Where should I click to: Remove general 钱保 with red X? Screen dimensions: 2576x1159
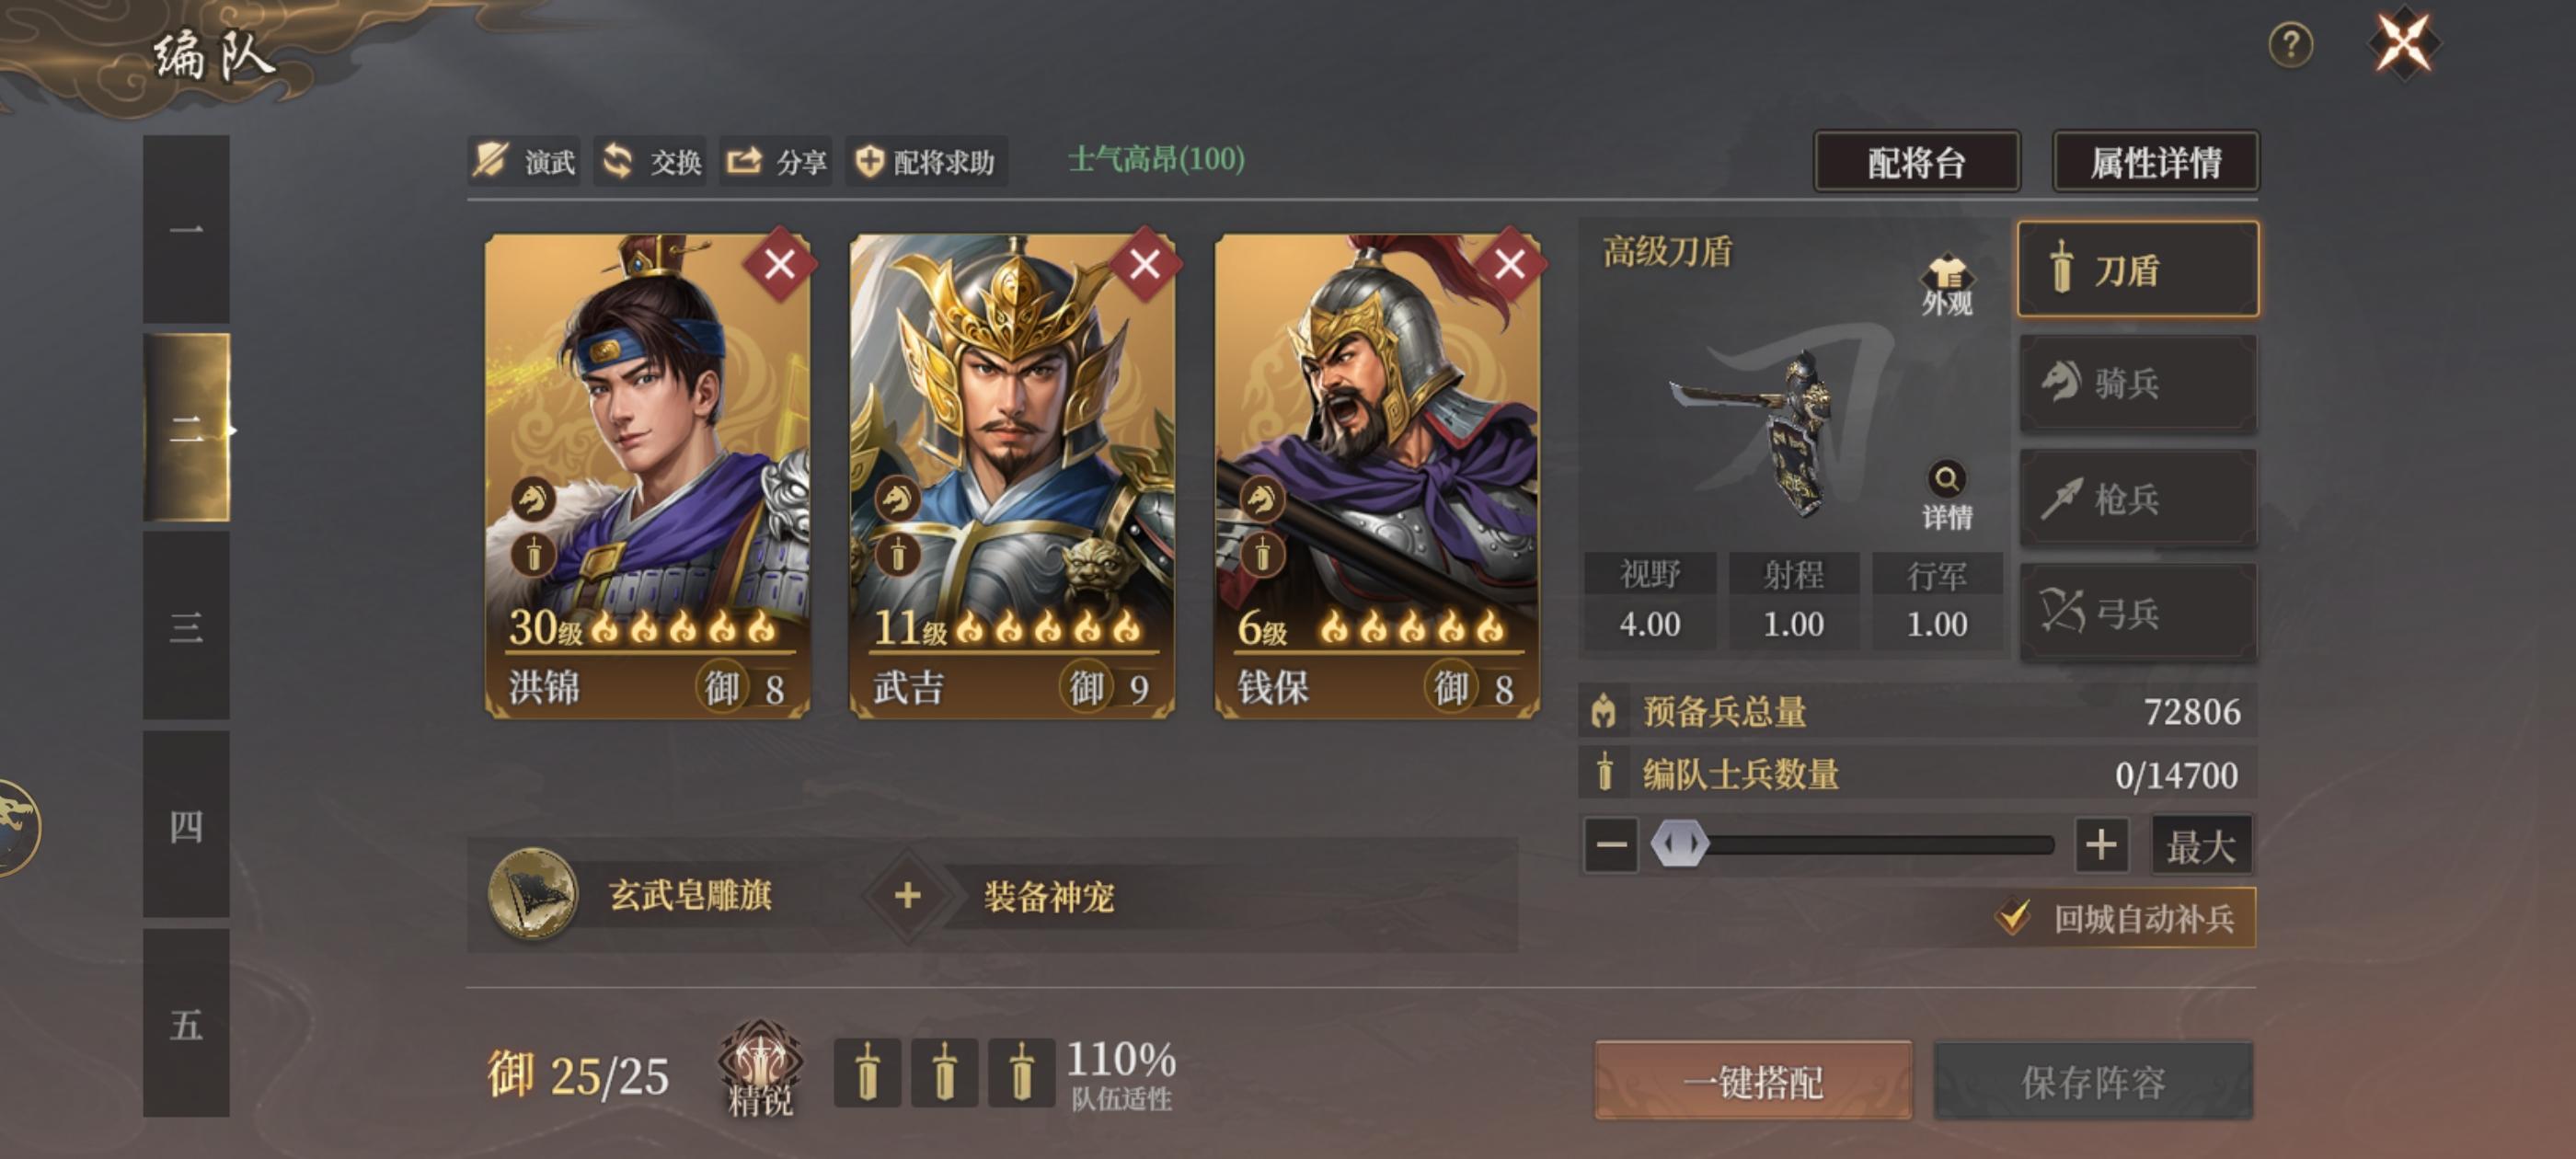coord(1509,264)
